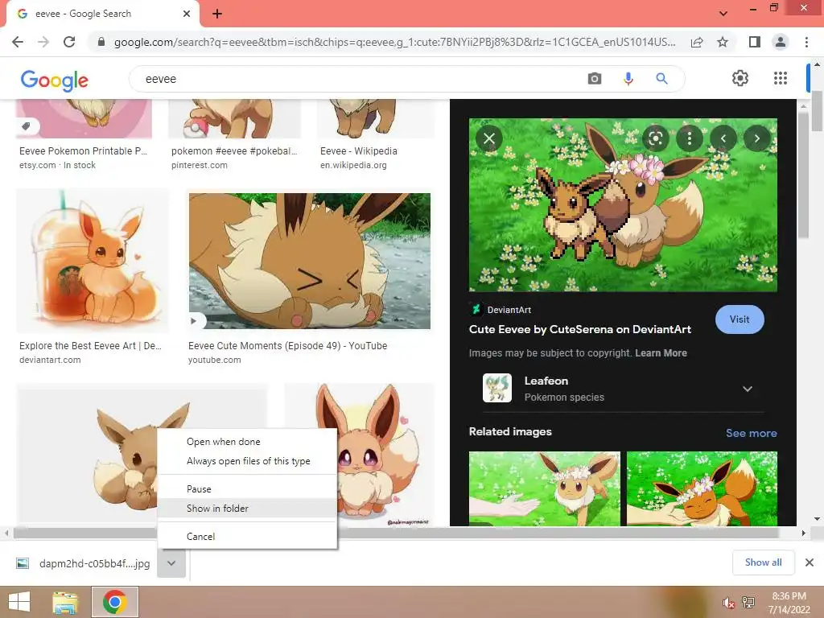Close the image preview panel

pyautogui.click(x=489, y=138)
